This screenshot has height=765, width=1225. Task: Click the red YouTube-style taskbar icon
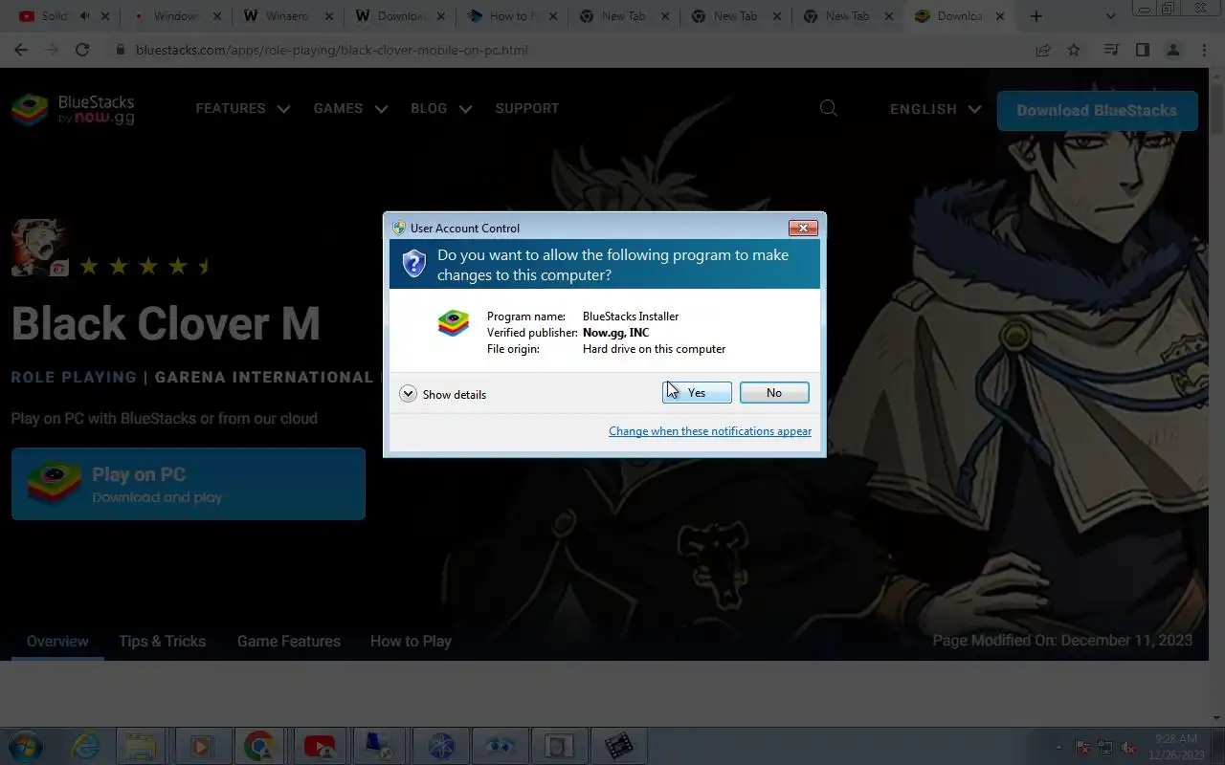tap(320, 746)
